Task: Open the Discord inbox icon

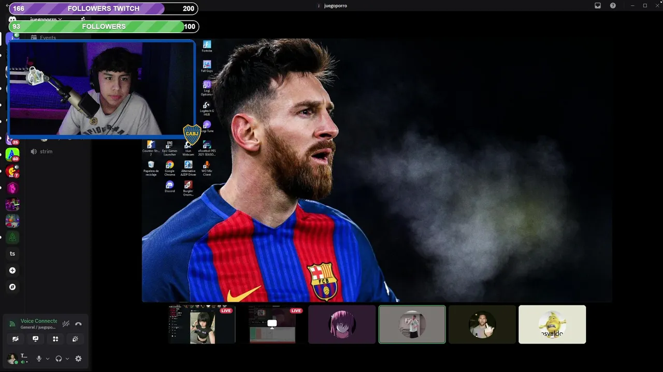Action: click(597, 6)
